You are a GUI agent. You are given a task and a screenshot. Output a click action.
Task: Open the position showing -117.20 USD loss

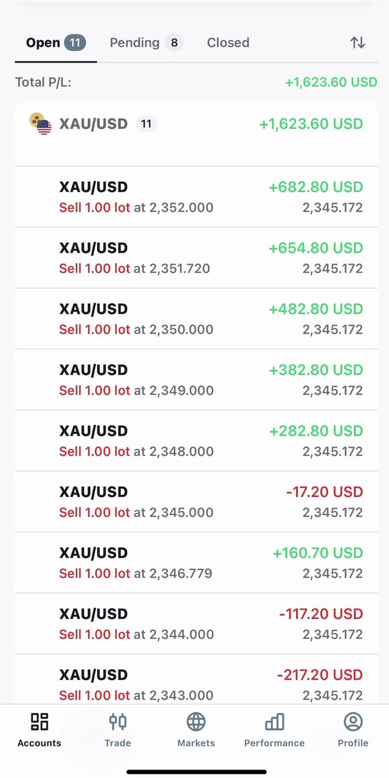pyautogui.click(x=196, y=624)
